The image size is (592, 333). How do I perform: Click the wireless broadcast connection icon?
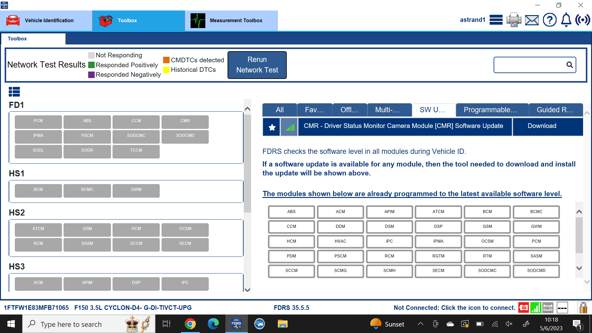pyautogui.click(x=582, y=20)
